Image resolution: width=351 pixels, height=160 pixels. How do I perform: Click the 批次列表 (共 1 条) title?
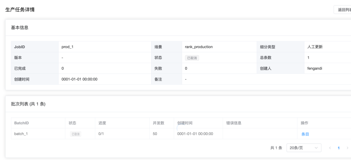28,104
